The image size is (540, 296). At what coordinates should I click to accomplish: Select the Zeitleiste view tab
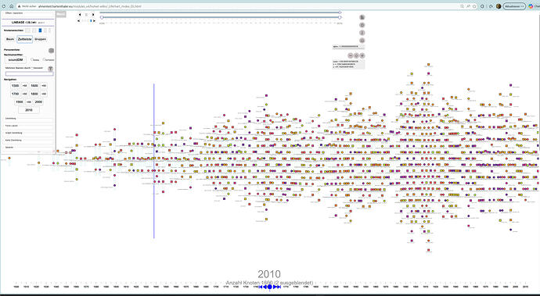pyautogui.click(x=24, y=39)
